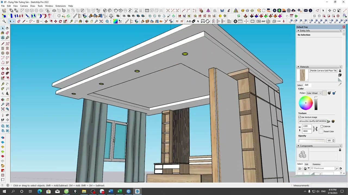Choose the Rectangle tool in left toolbar
The height and width of the screenshot is (195, 348).
coord(3,48)
